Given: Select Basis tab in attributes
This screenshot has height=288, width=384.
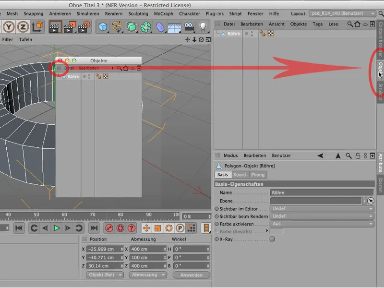Looking at the screenshot, I should point(223,175).
